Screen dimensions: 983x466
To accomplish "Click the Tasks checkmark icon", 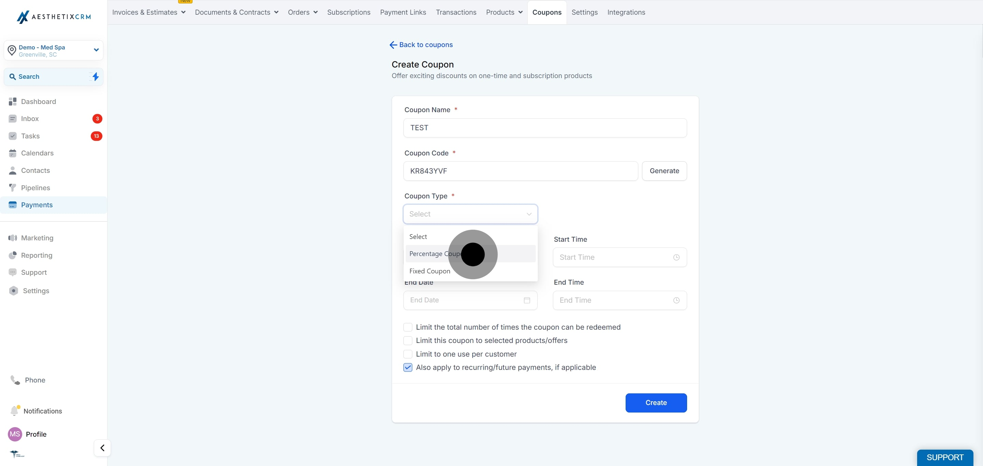I will click(x=13, y=136).
